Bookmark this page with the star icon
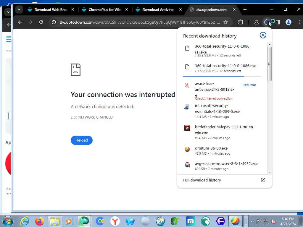Image resolution: width=303 pixels, height=227 pixels. coord(225,22)
